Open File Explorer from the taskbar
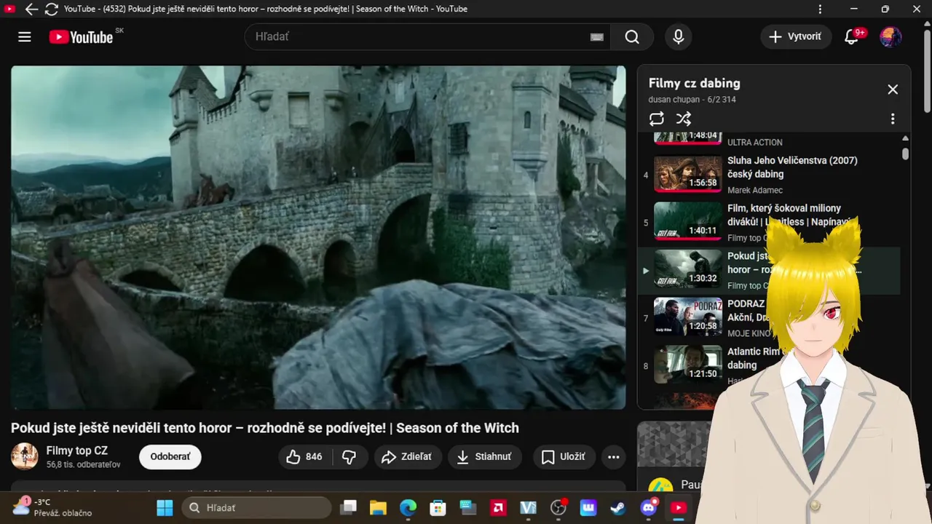This screenshot has height=524, width=932. click(x=377, y=507)
